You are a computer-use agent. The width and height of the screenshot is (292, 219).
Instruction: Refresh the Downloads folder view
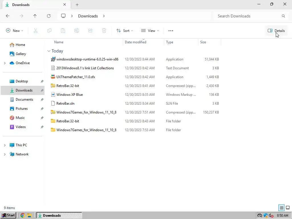click(49, 16)
